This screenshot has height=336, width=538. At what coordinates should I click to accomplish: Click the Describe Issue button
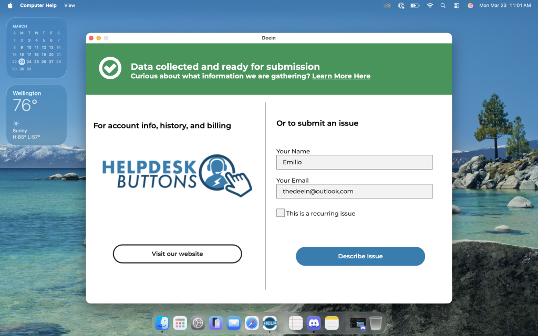(x=360, y=256)
